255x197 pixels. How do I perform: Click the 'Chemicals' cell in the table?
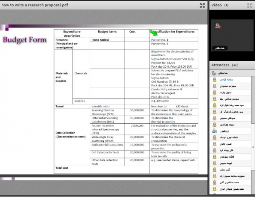coord(81,73)
